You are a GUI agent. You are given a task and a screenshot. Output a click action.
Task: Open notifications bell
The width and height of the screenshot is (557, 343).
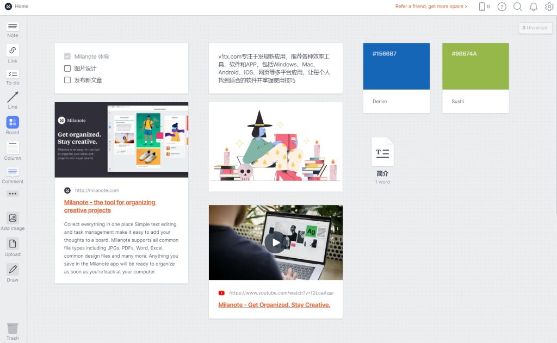(534, 7)
